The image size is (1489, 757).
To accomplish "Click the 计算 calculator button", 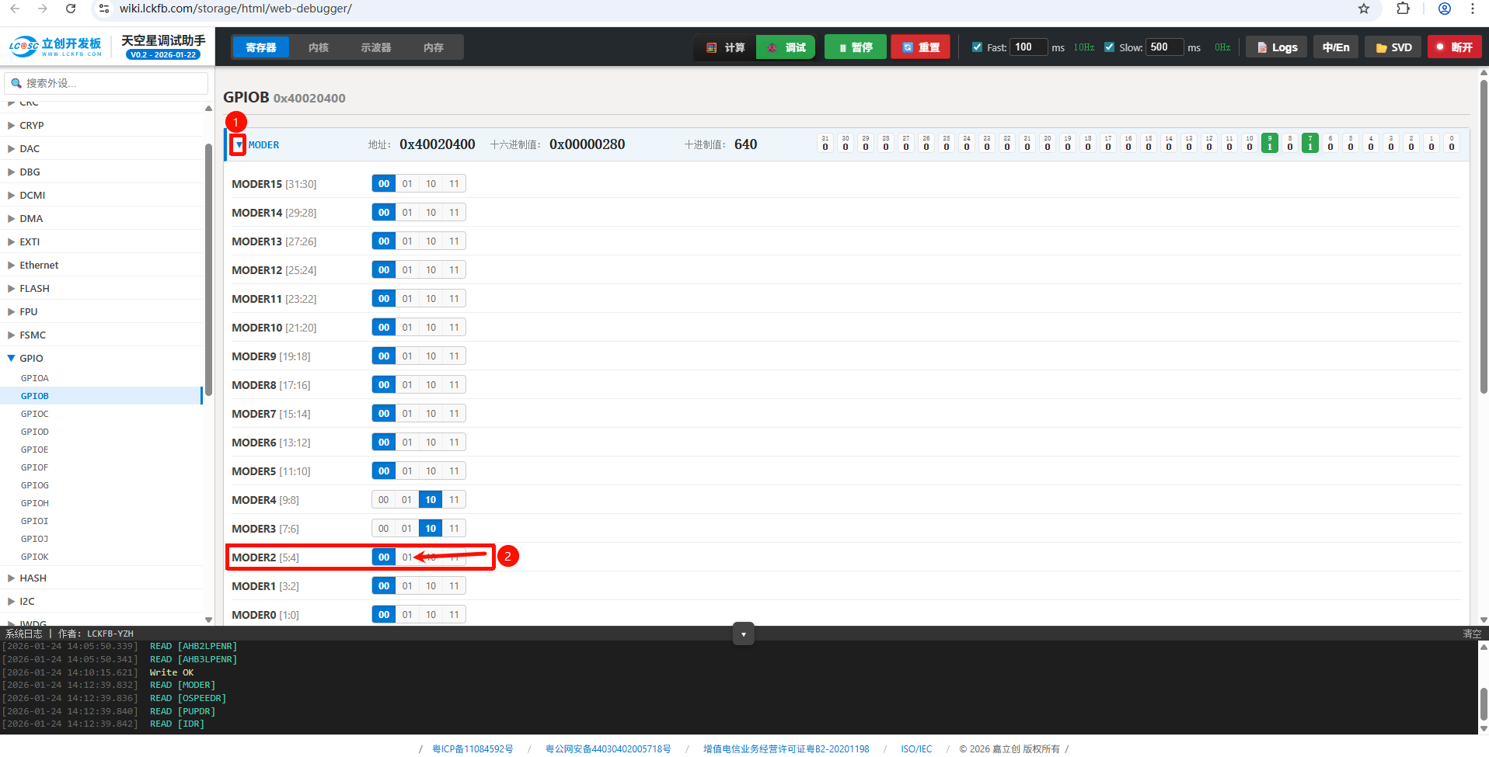I will pyautogui.click(x=725, y=47).
